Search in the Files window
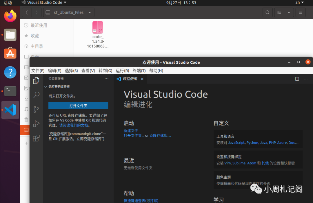 click(267, 12)
